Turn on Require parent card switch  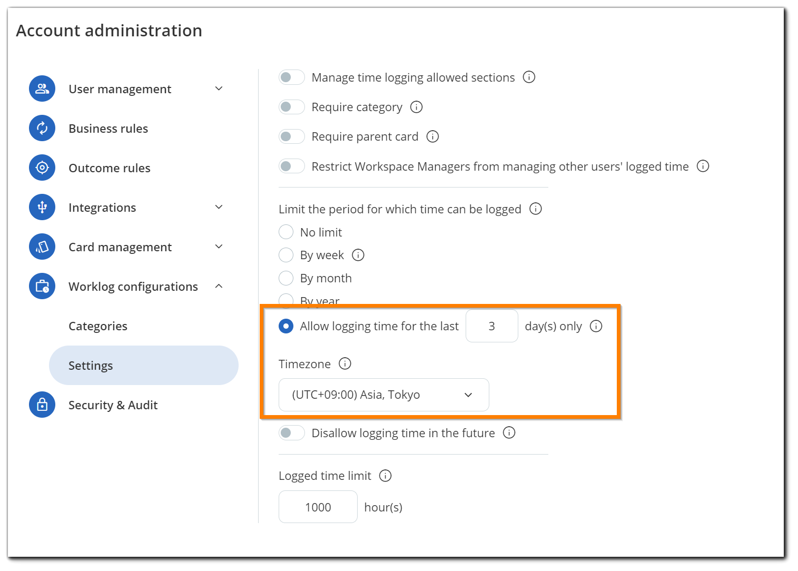tap(291, 136)
